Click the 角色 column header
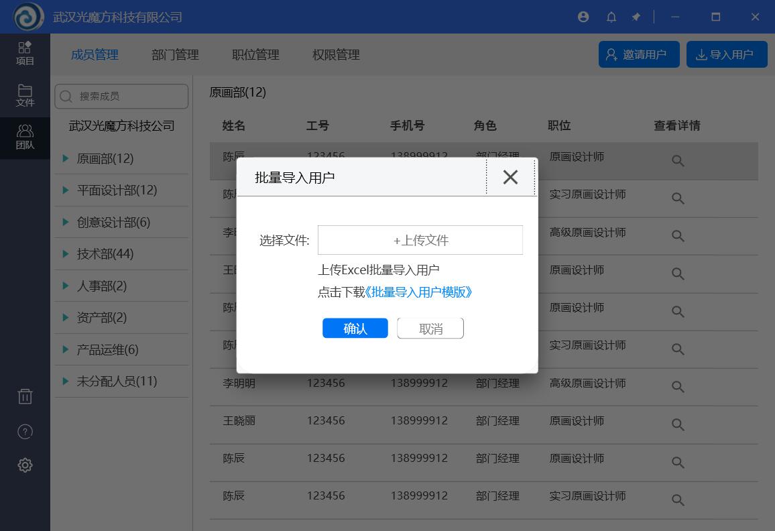This screenshot has height=531, width=775. tap(485, 125)
